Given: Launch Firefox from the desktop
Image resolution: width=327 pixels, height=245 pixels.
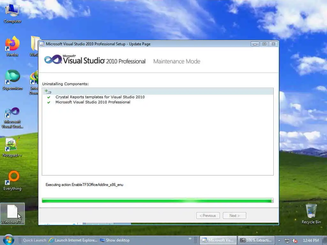Looking at the screenshot, I should pos(12,46).
